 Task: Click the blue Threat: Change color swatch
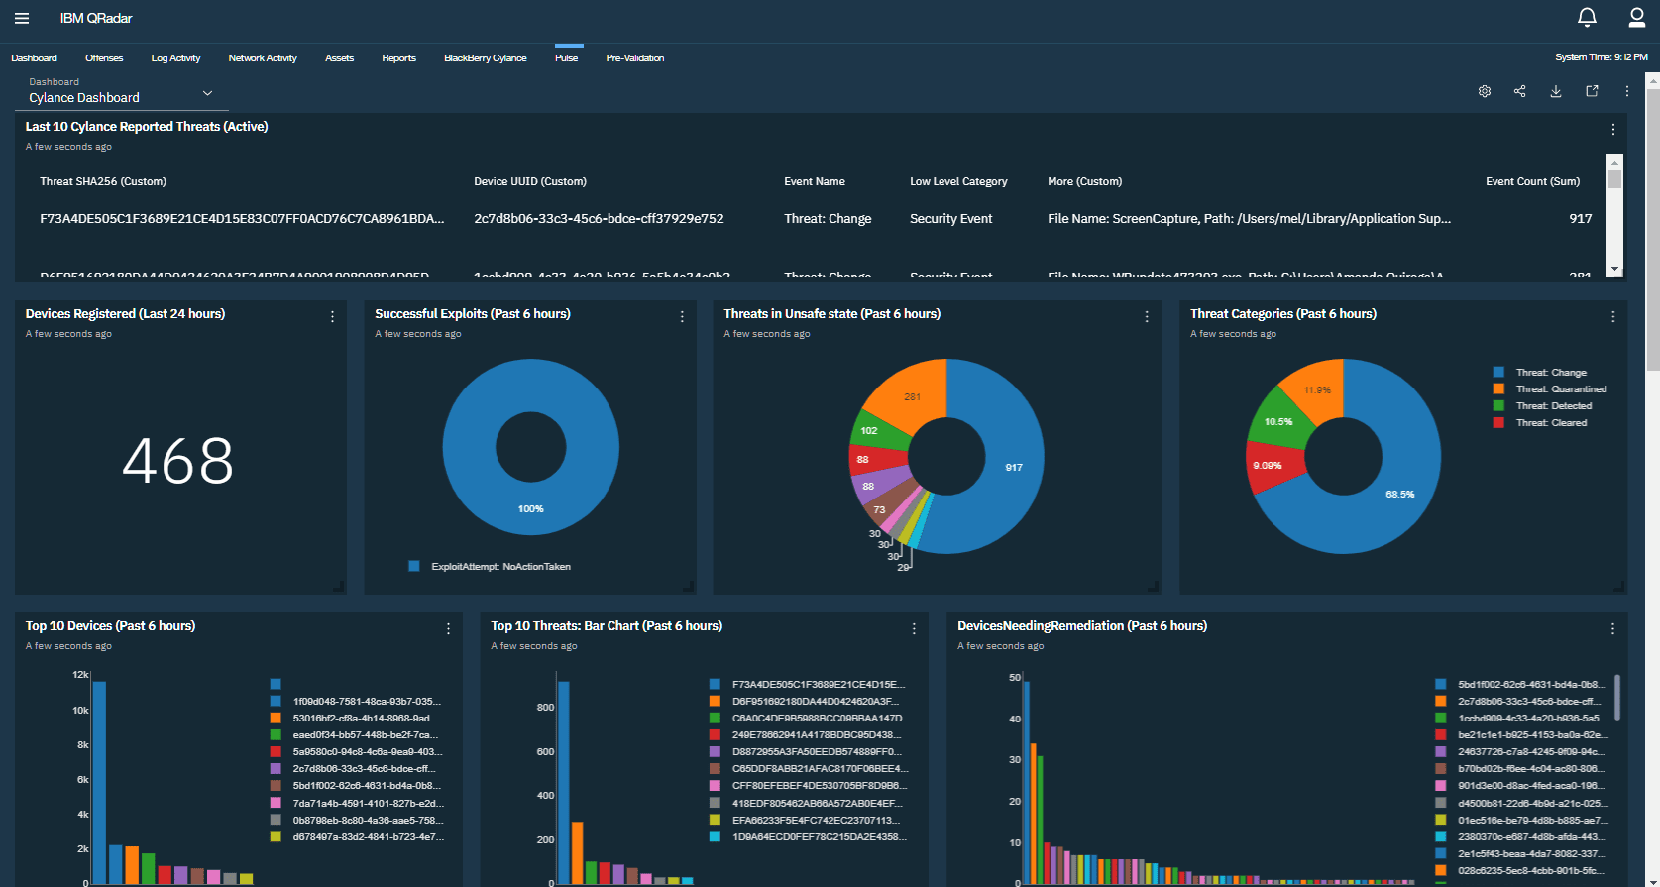[1498, 373]
